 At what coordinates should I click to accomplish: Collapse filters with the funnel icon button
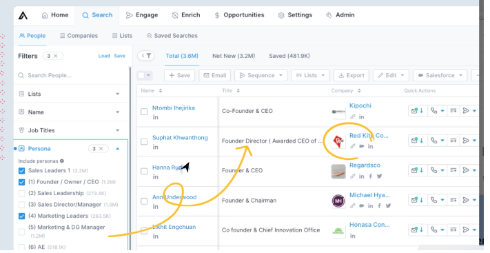[x=145, y=56]
